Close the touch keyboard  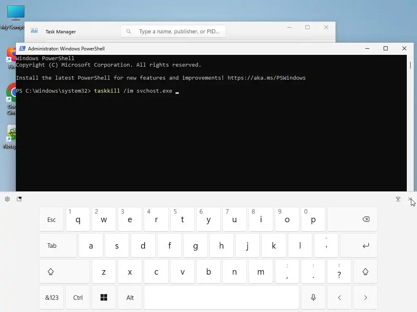(x=410, y=199)
